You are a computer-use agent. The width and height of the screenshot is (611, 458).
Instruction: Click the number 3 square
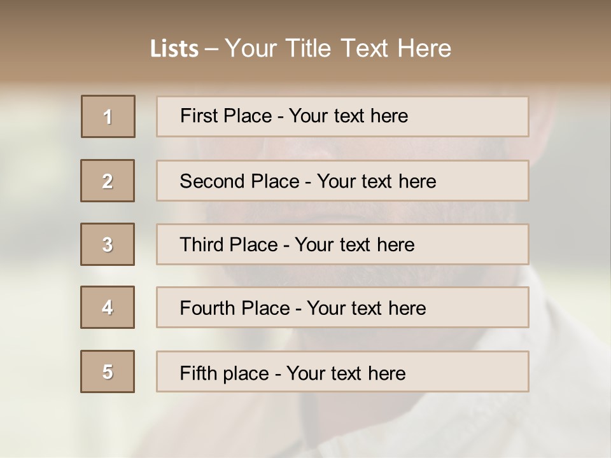coord(108,244)
